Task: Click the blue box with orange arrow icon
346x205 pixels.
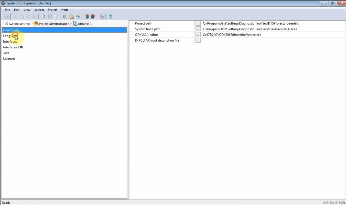Action: [x=78, y=17]
